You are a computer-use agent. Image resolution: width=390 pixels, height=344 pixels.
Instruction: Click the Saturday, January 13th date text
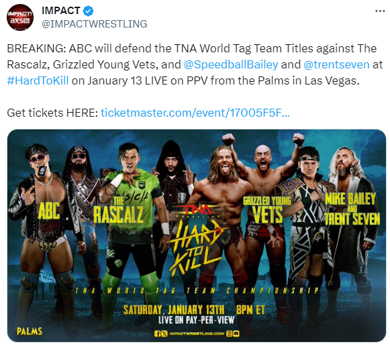[174, 310]
